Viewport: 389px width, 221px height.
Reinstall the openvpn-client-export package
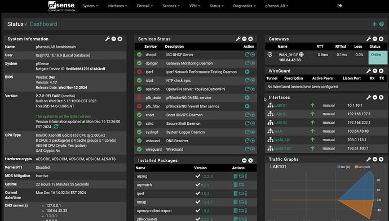point(241,210)
